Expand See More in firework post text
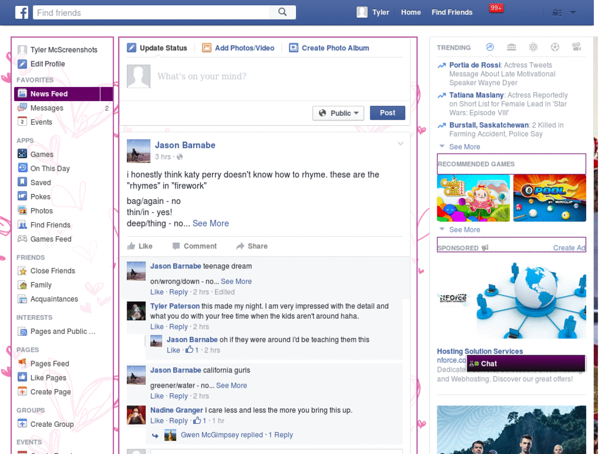605x454 pixels. [x=211, y=223]
